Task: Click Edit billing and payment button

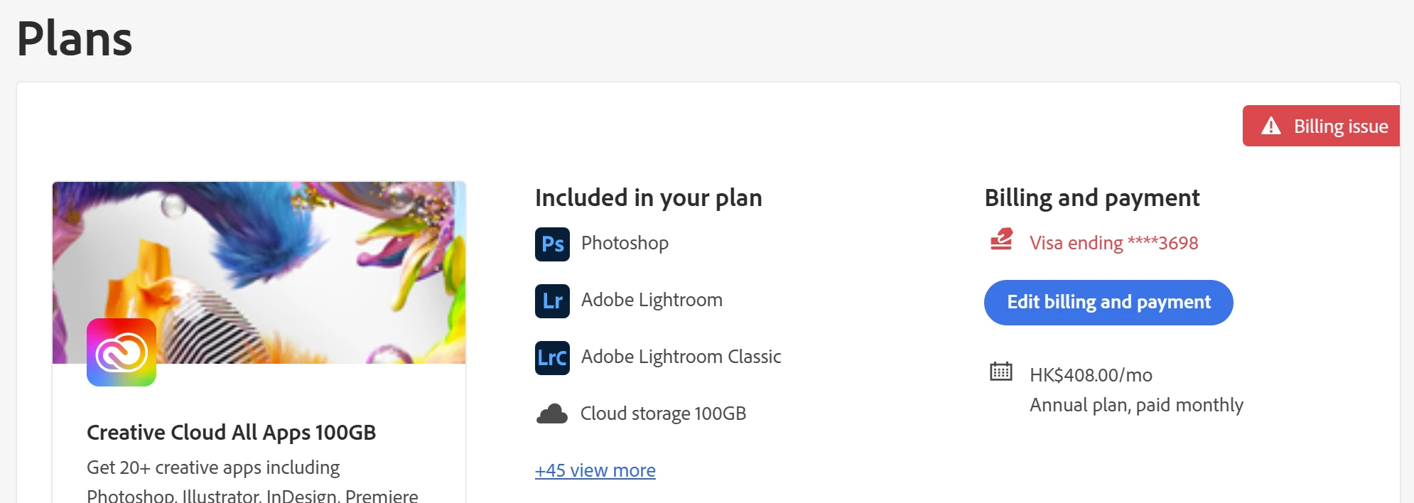Action: (x=1108, y=303)
